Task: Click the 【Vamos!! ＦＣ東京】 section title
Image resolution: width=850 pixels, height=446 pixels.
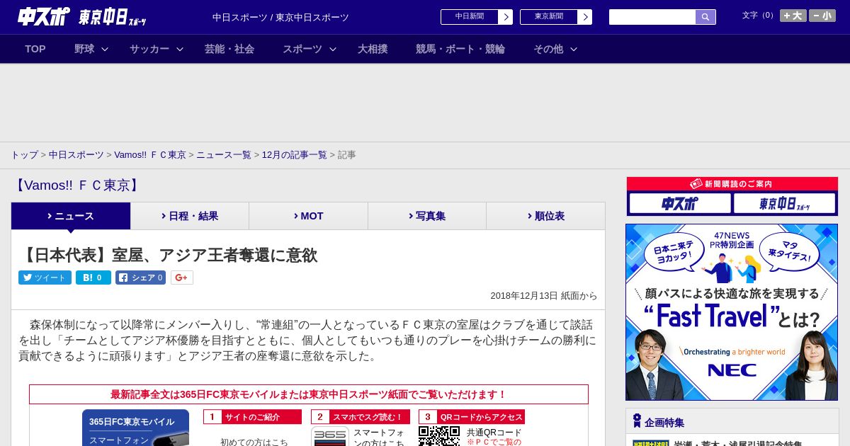Action: tap(77, 185)
